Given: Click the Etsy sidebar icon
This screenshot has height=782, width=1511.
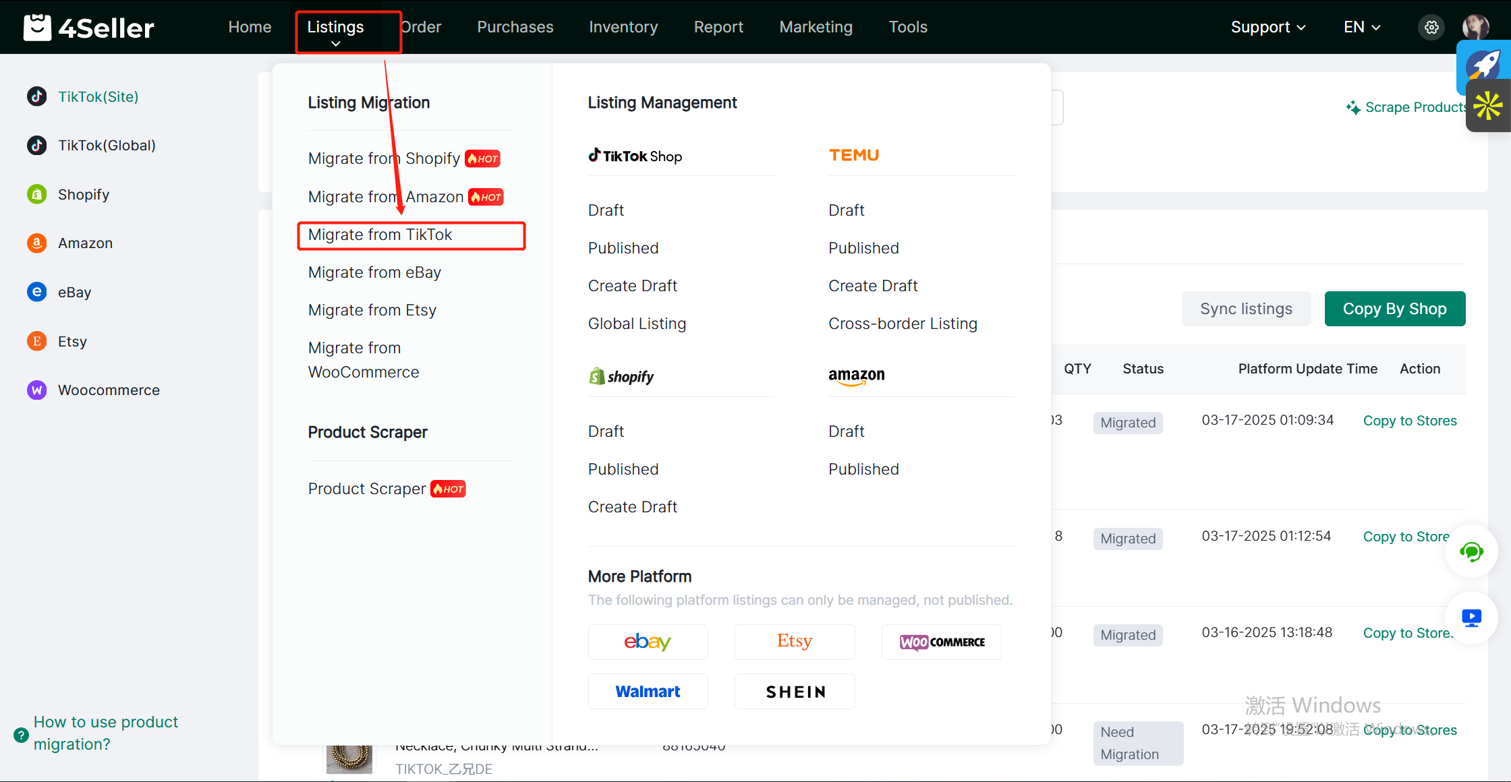Looking at the screenshot, I should 37,341.
